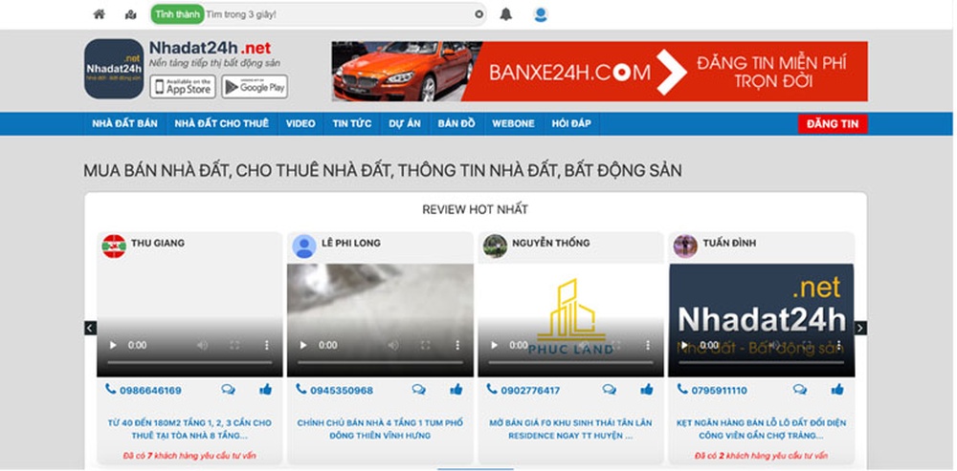The image size is (957, 471).
Task: Go to next review slide arrow
Action: pos(860,328)
